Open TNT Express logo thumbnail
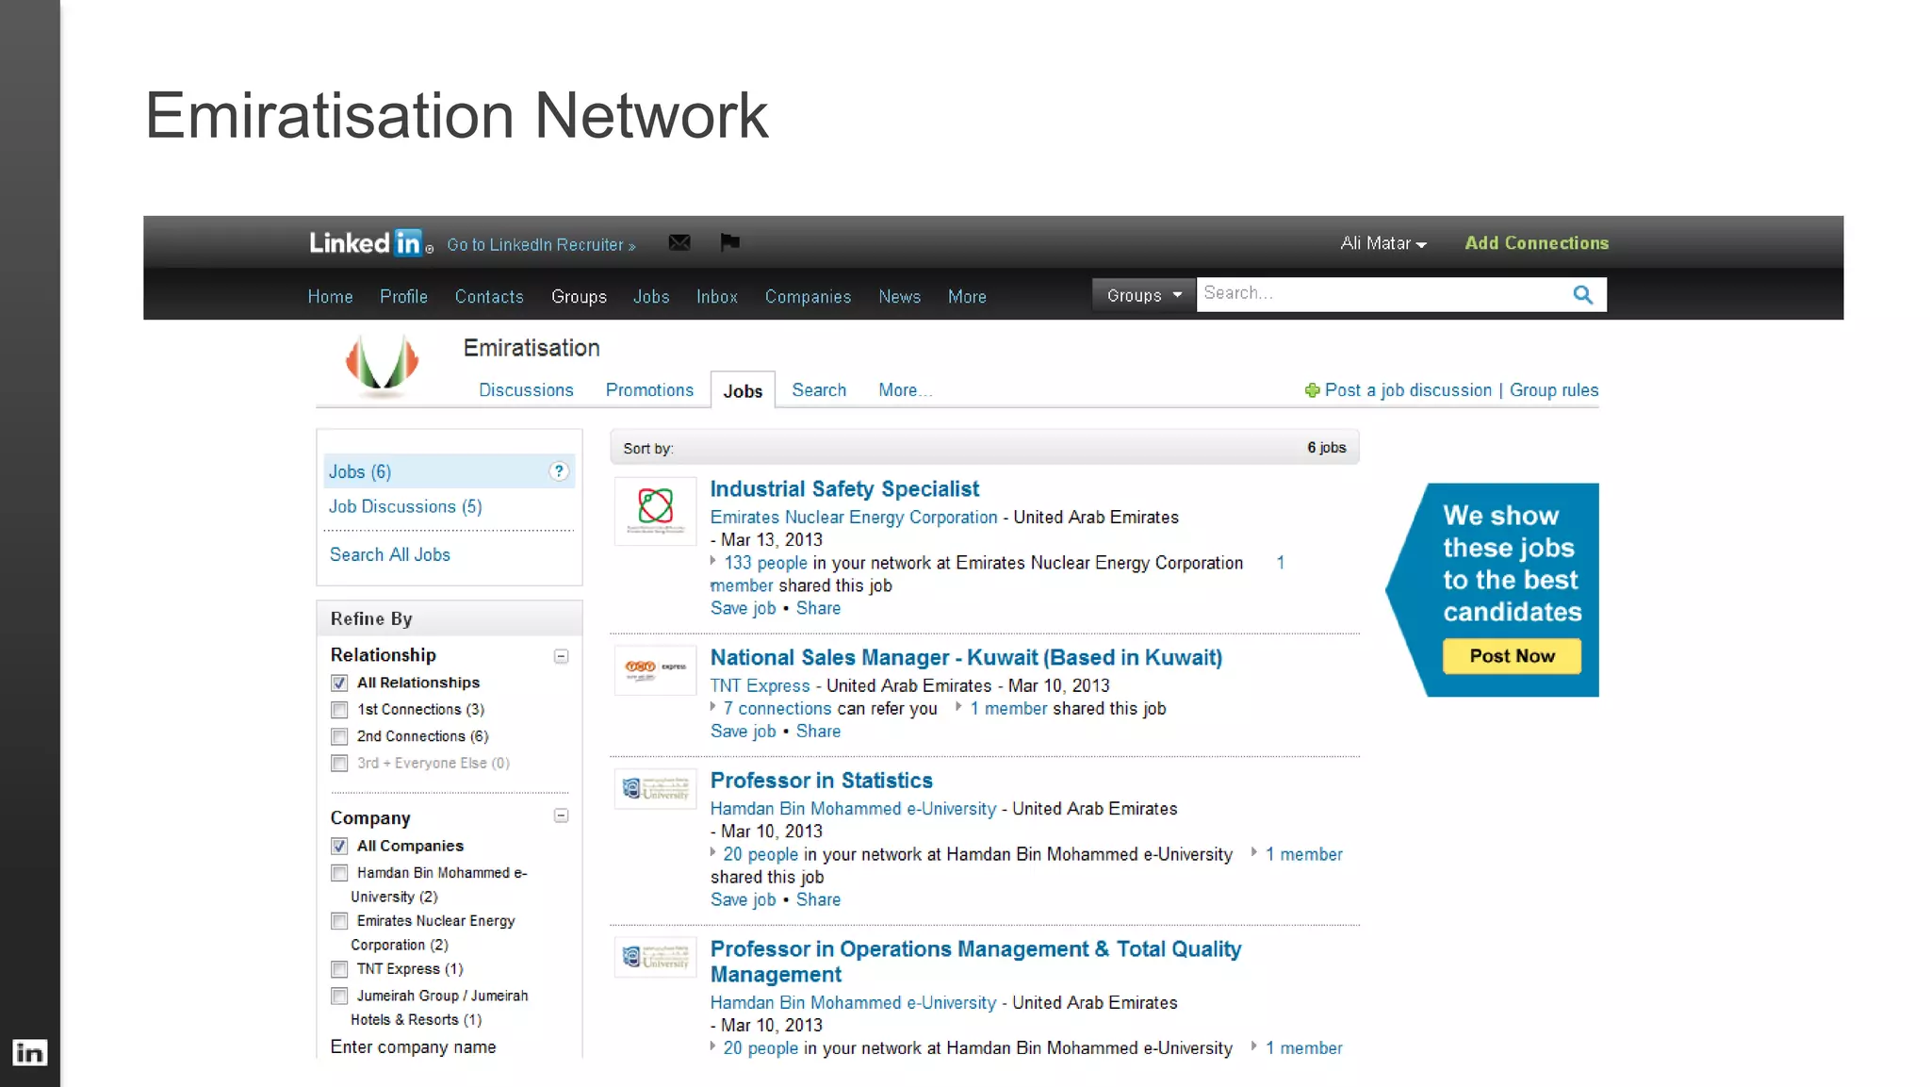Image resolution: width=1930 pixels, height=1087 pixels. 655,669
